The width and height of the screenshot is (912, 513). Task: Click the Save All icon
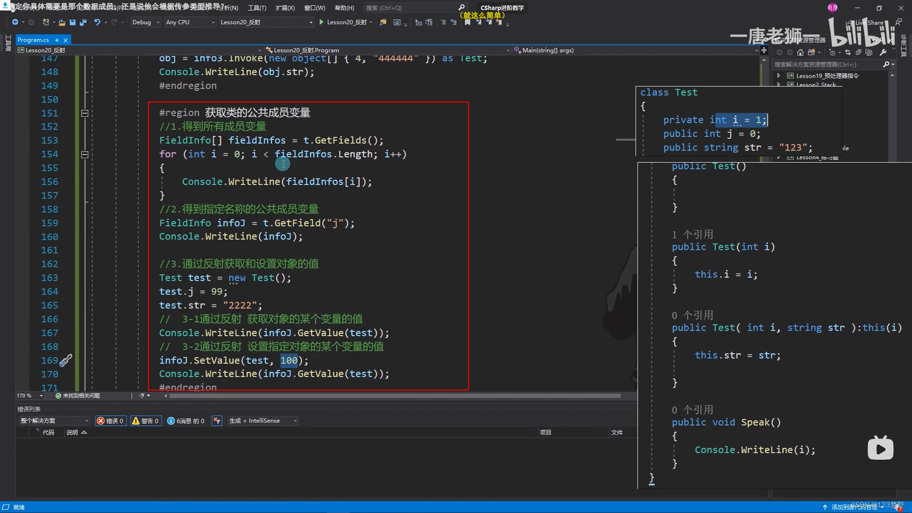(x=83, y=22)
